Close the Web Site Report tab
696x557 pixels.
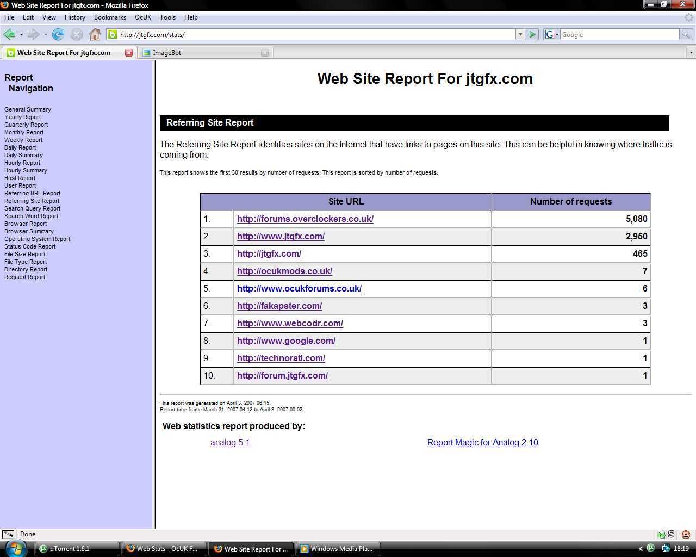129,53
